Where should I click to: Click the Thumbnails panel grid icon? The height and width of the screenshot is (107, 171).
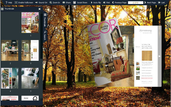2,9
